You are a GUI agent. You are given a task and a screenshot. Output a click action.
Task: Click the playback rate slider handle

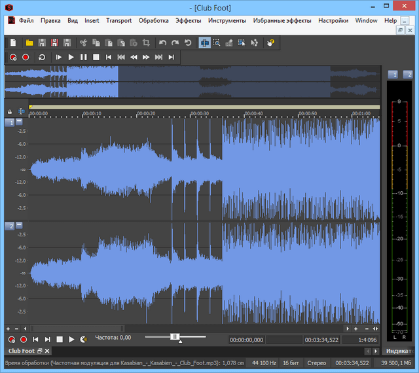click(175, 336)
